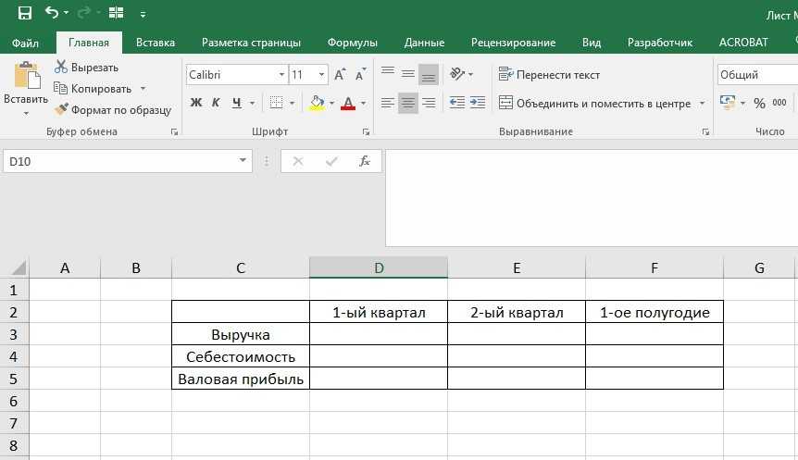This screenshot has width=798, height=460.
Task: Click the Undo arrow icon
Action: [53, 14]
